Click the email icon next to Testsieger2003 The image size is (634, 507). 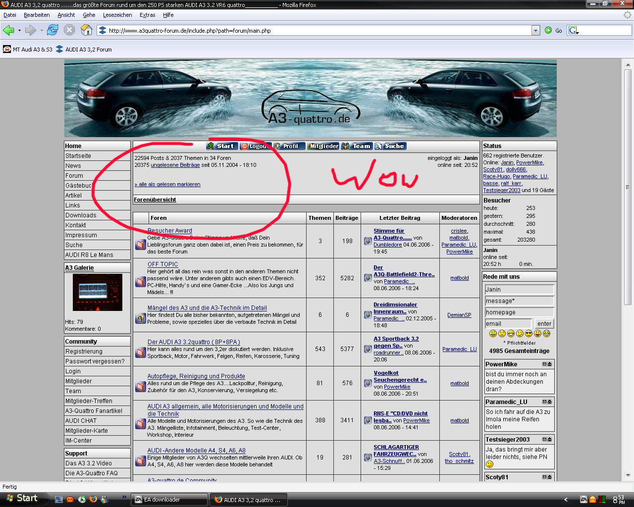click(544, 440)
